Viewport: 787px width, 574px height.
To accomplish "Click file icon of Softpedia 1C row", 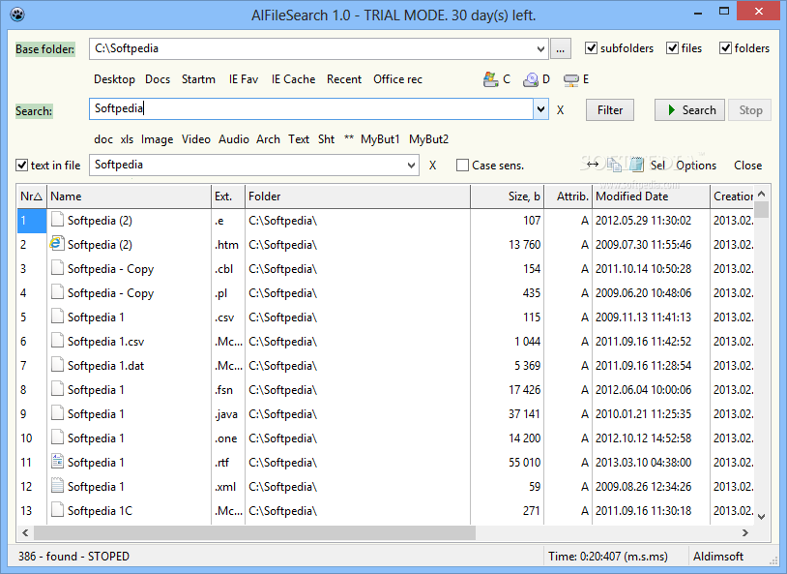I will point(58,510).
